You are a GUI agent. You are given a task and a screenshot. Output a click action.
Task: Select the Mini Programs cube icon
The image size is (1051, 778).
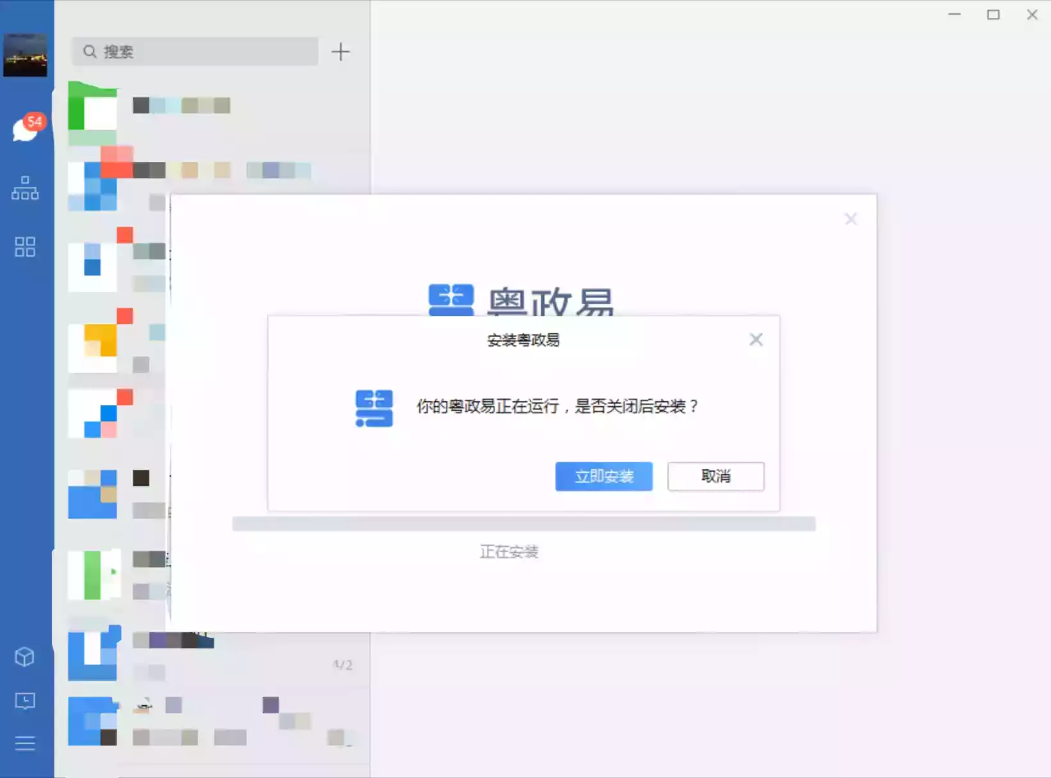(24, 657)
